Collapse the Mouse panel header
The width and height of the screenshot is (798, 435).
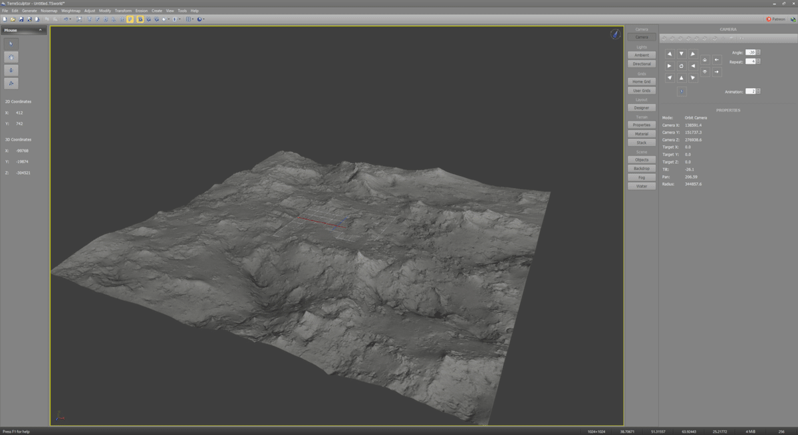pos(40,30)
